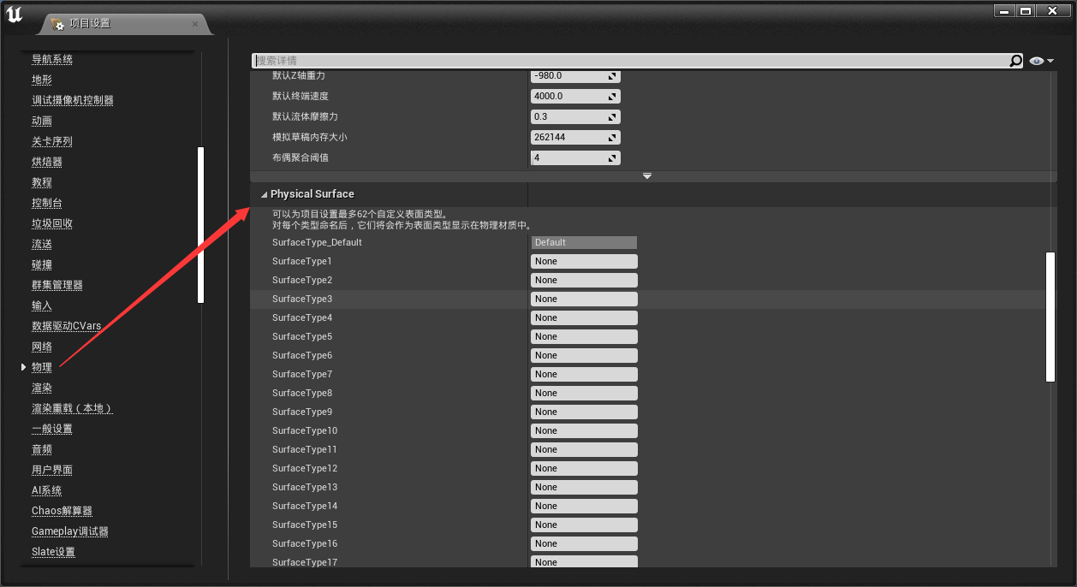Collapse the Physical Surface section
The width and height of the screenshot is (1077, 587).
264,194
